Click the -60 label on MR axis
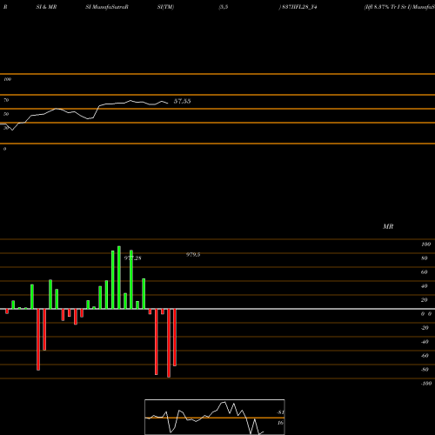Image resolution: width=435 pixels, height=435 pixels. pos(425,356)
